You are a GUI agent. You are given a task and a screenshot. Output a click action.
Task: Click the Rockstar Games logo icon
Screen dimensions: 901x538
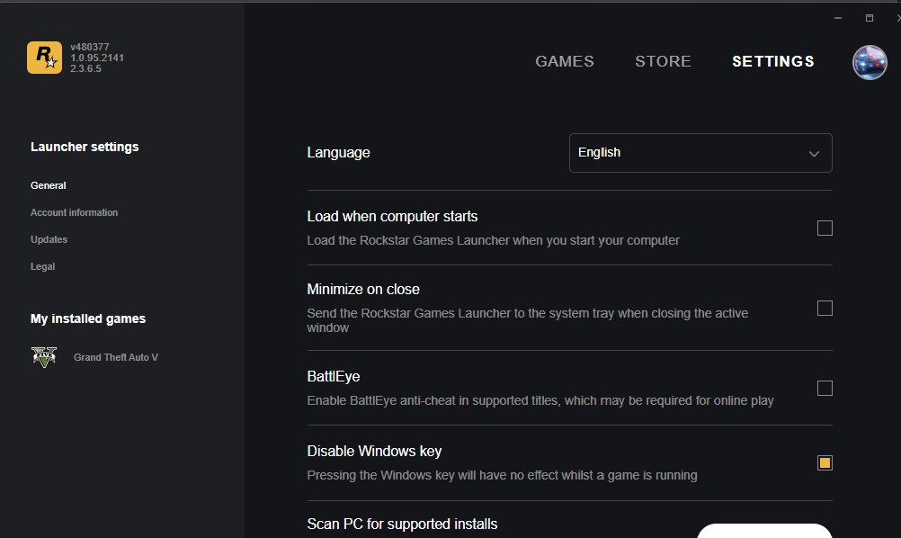pos(44,58)
